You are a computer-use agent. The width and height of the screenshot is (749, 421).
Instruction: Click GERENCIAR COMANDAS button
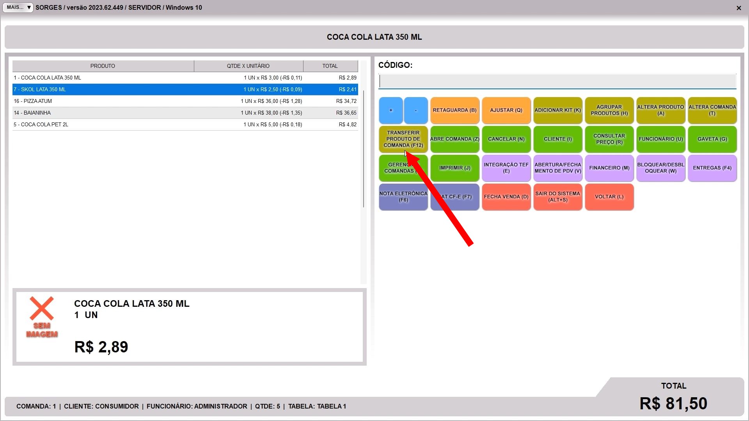(403, 168)
